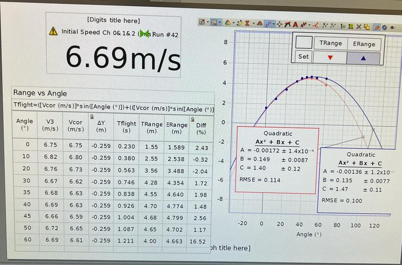The image size is (402, 265).
Task: Open the curve fit type dropdown arrow
Action: coord(274,24)
